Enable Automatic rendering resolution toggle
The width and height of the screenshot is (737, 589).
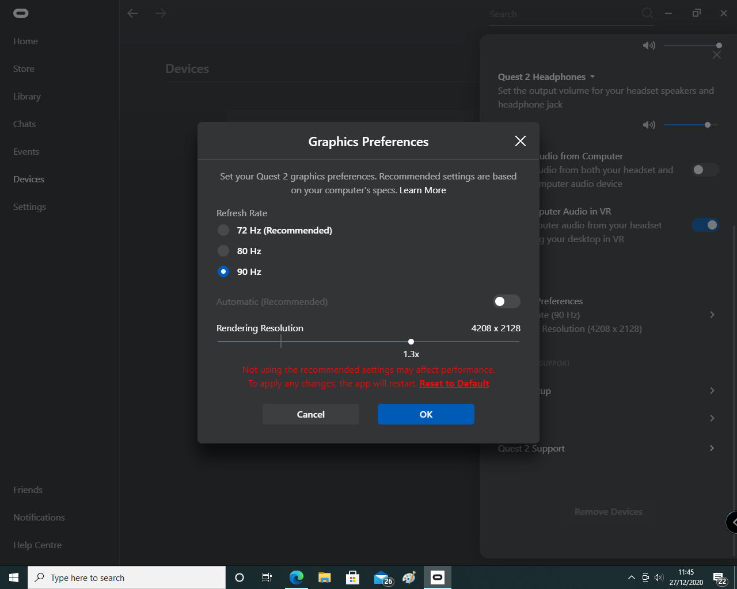(x=507, y=301)
